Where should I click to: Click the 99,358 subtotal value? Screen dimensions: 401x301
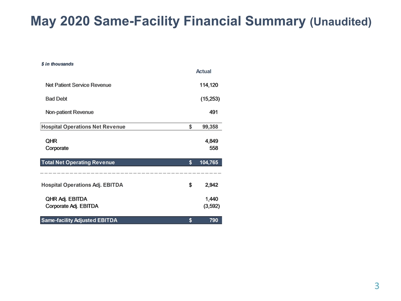pyautogui.click(x=207, y=127)
